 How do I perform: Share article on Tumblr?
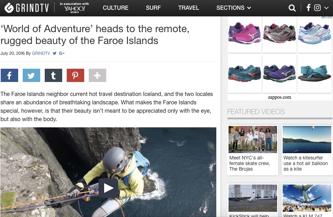tap(53, 75)
